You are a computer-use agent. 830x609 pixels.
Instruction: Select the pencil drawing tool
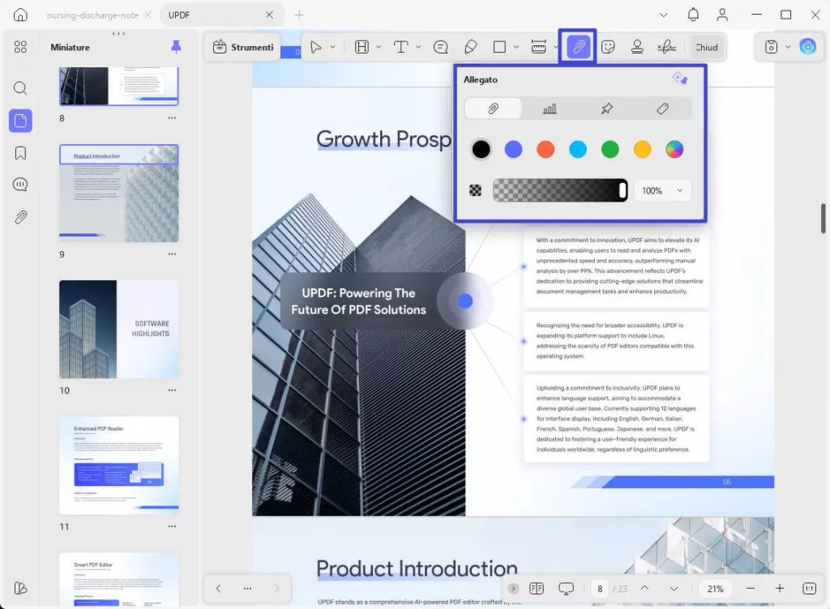(x=470, y=47)
